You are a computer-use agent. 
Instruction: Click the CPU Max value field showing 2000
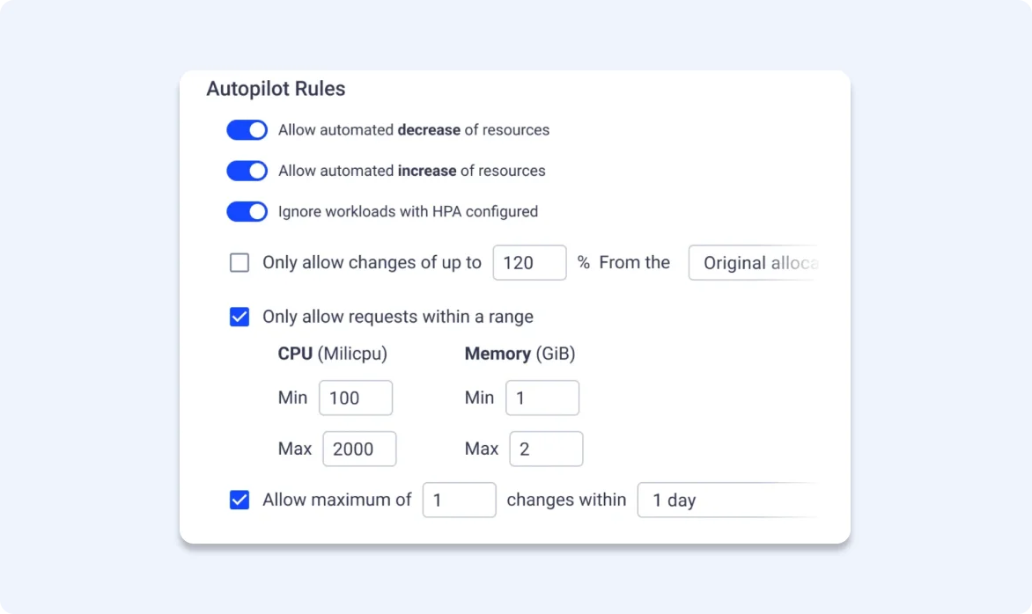359,449
